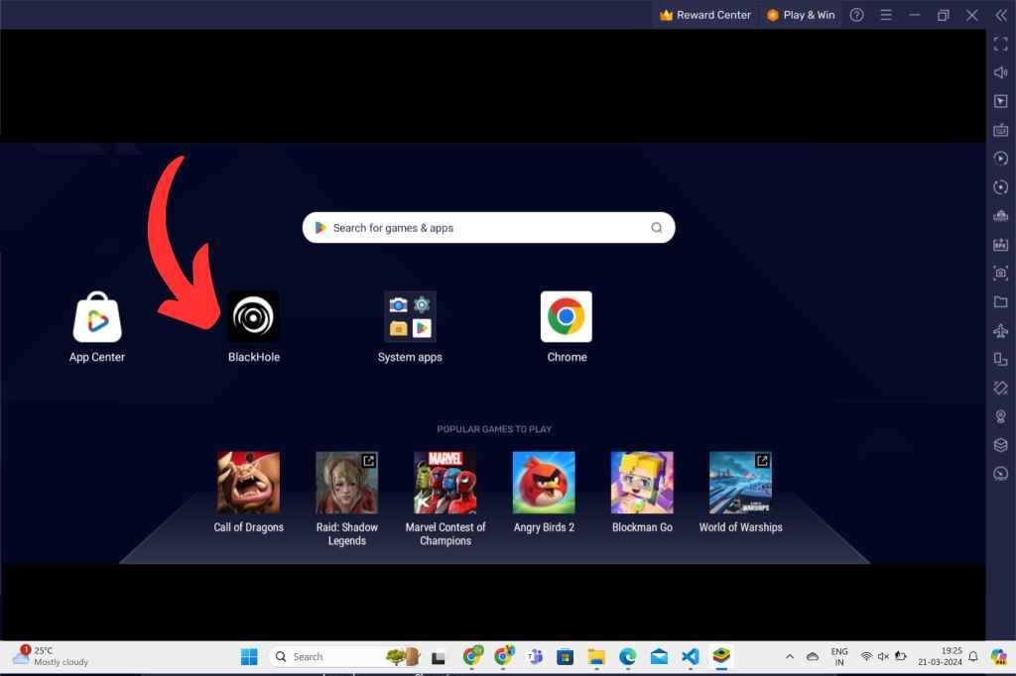
Task: Open the BlackHole app
Action: click(x=253, y=317)
